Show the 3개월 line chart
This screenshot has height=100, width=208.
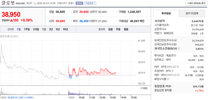coord(36,29)
